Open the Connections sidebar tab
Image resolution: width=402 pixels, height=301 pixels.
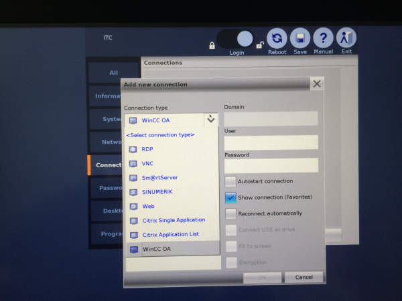pyautogui.click(x=105, y=165)
